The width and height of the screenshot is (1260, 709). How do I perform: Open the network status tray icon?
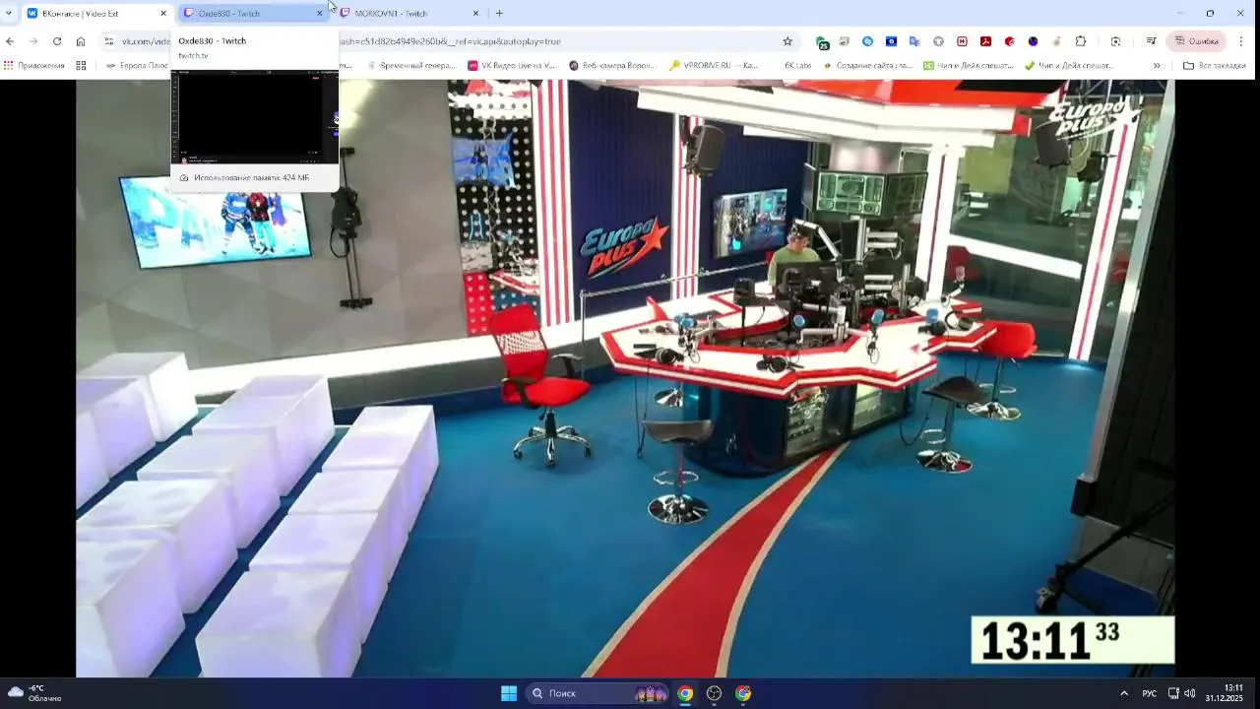pos(1173,693)
